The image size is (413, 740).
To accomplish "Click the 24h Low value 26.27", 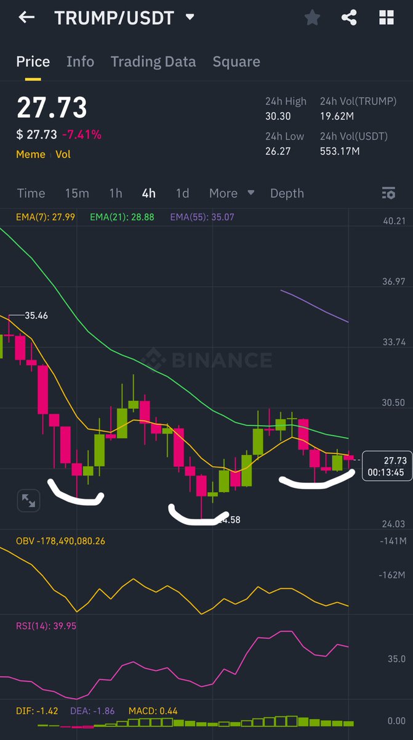I will [278, 150].
